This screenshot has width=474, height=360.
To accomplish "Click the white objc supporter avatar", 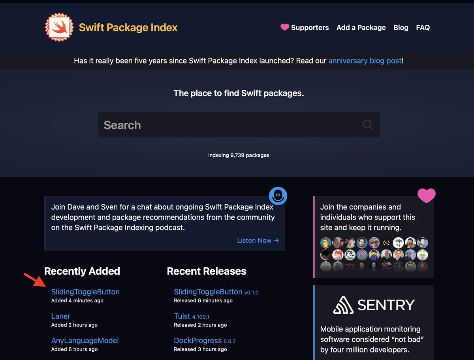I will (398, 243).
